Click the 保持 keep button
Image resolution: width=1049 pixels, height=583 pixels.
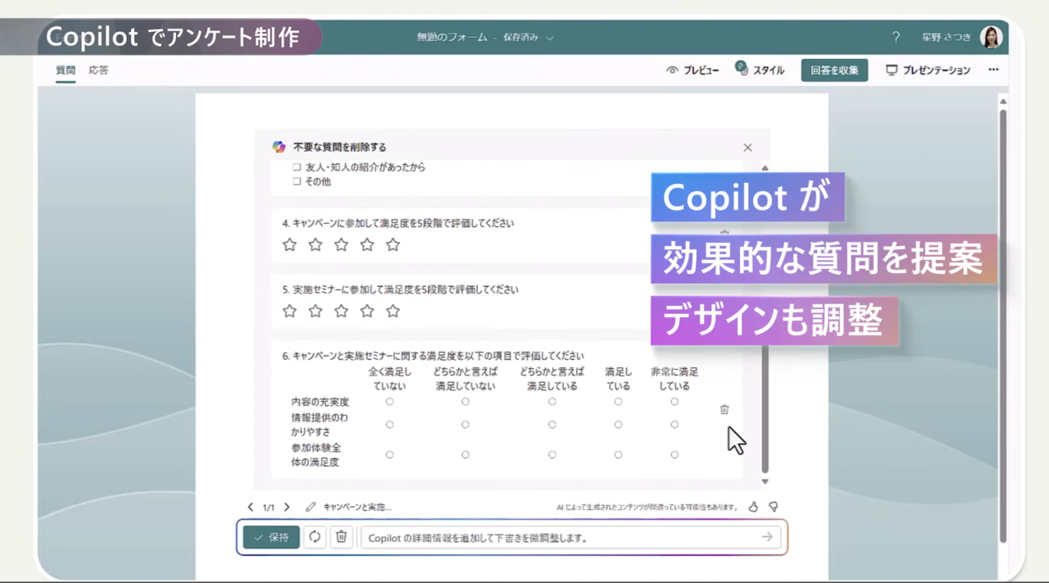pyautogui.click(x=271, y=537)
